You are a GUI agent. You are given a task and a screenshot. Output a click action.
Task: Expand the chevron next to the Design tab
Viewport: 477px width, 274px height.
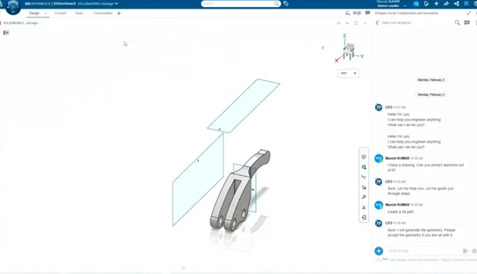click(x=46, y=14)
